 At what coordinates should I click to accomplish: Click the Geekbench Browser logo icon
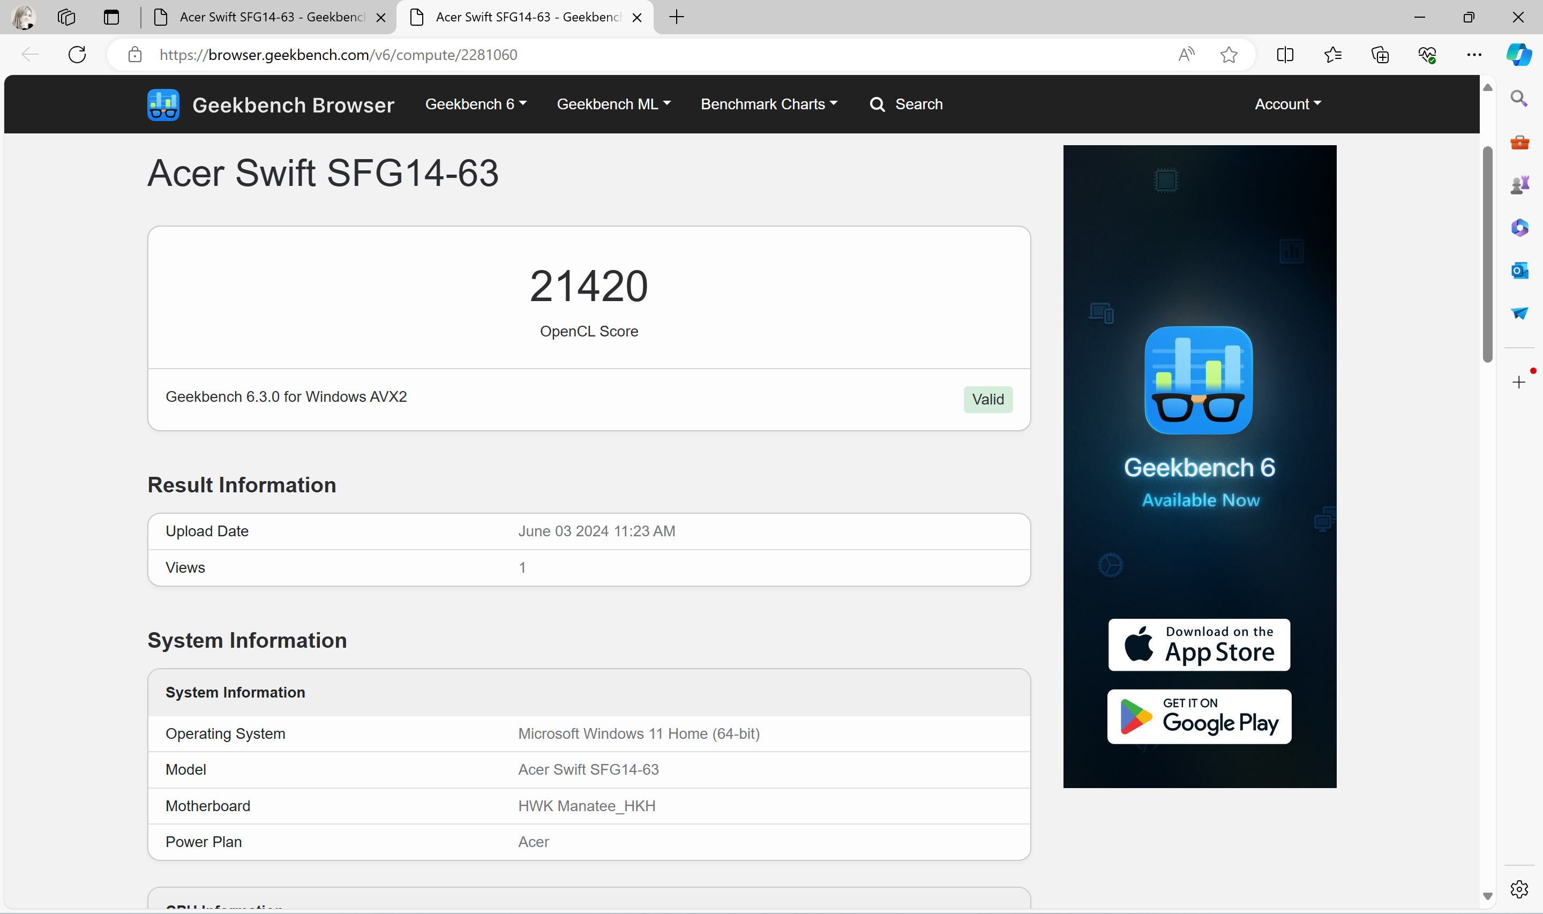(x=163, y=104)
